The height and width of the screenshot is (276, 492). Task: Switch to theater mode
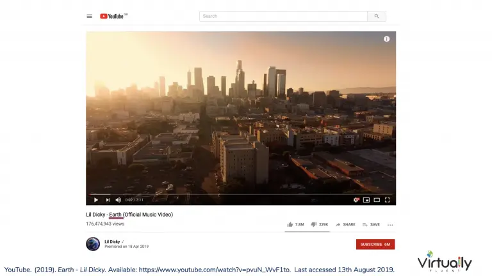click(377, 200)
